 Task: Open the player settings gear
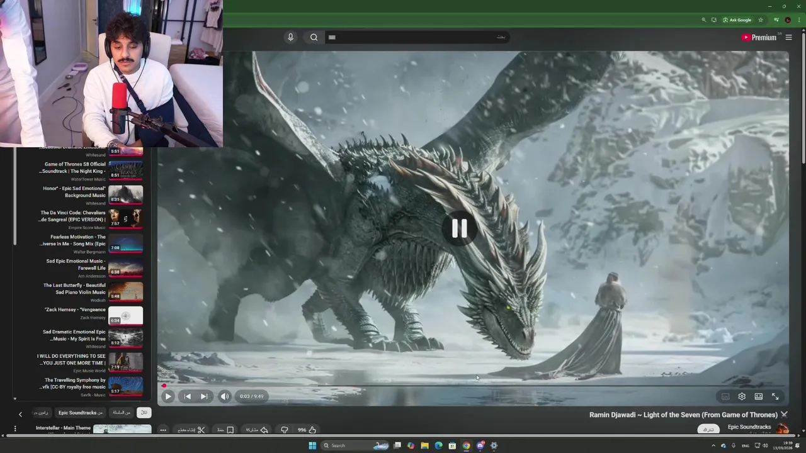click(742, 396)
